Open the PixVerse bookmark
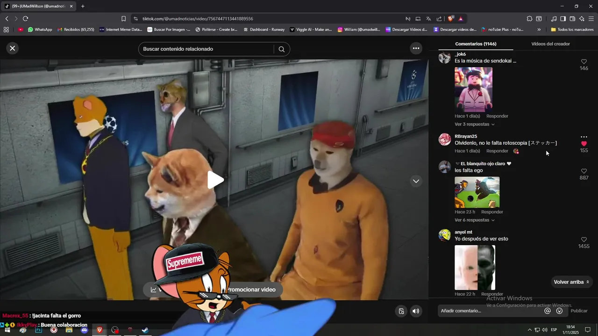The image size is (598, 336). [216, 29]
